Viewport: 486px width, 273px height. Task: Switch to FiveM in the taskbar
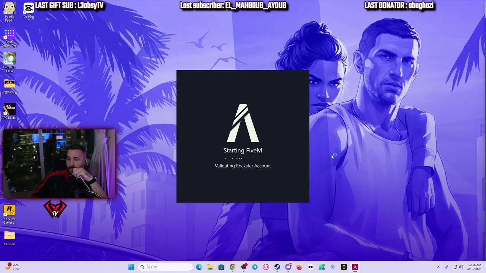pyautogui.click(x=355, y=267)
